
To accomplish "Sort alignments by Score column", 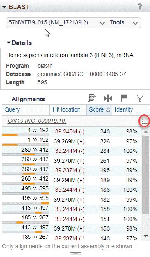I will (99, 109).
